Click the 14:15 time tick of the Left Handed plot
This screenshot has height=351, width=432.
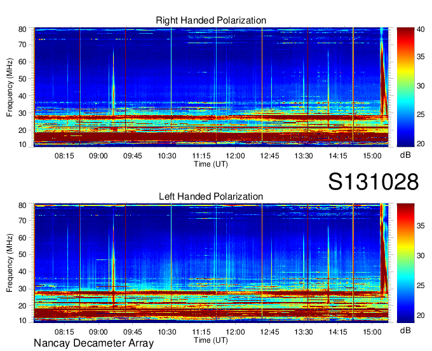pyautogui.click(x=338, y=332)
